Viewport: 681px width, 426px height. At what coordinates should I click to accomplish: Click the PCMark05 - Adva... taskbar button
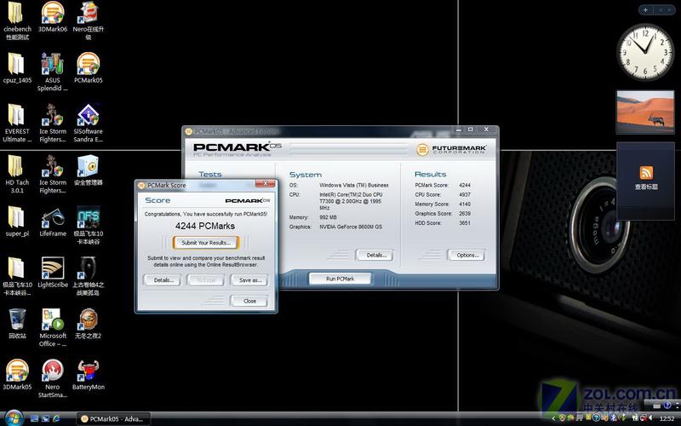[x=113, y=419]
